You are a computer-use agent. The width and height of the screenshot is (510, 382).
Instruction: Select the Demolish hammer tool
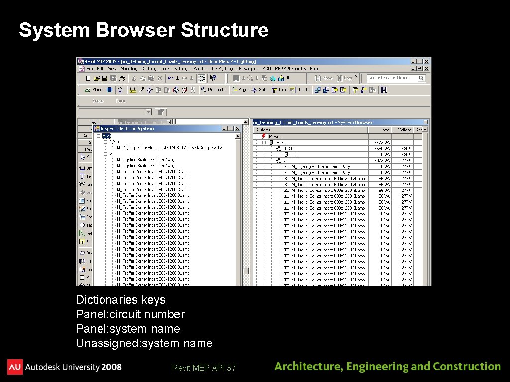point(213,90)
